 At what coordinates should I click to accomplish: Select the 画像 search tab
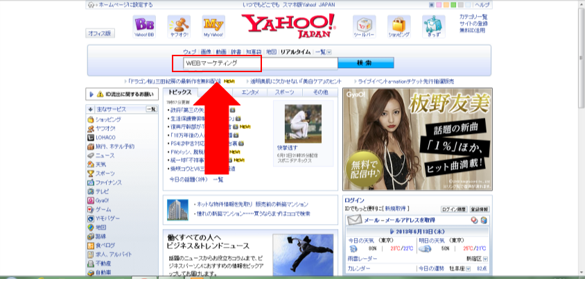(x=206, y=52)
